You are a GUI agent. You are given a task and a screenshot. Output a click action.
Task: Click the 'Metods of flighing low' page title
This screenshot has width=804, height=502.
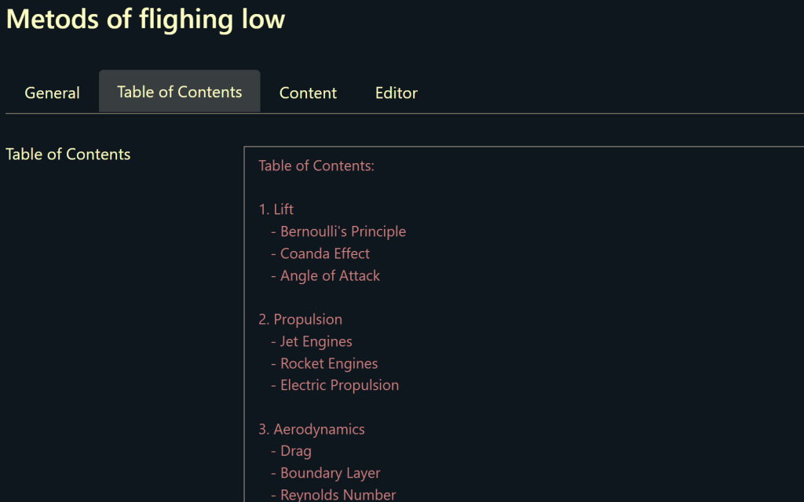[x=145, y=19]
